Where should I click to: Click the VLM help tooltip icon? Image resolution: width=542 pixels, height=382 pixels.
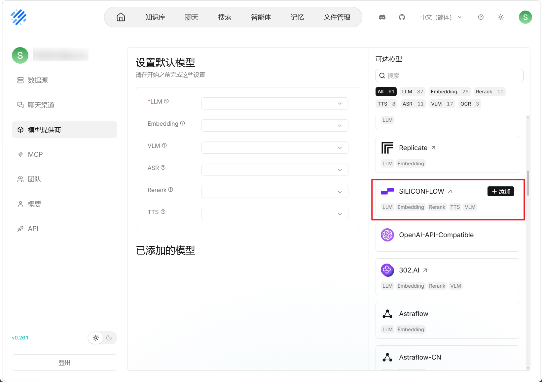pos(164,145)
